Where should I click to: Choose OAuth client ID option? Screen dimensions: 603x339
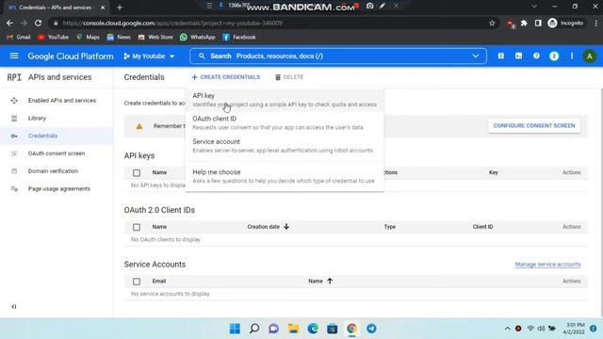tap(285, 122)
